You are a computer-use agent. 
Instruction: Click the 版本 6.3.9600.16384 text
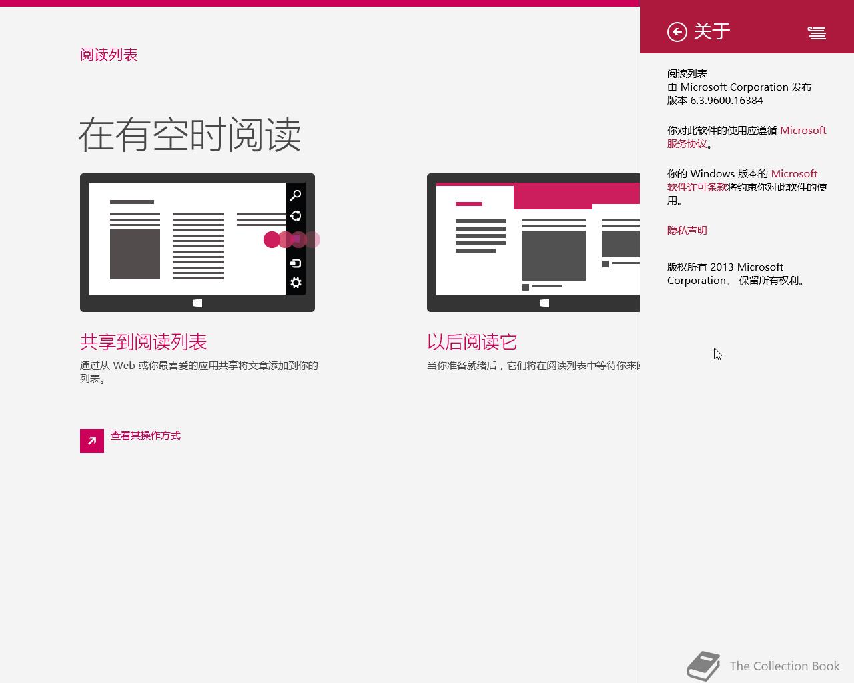pos(715,100)
